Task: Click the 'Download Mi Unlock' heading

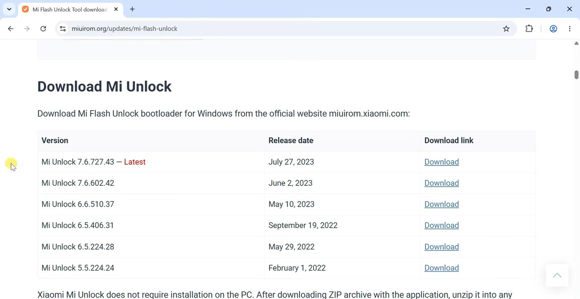Action: point(104,87)
